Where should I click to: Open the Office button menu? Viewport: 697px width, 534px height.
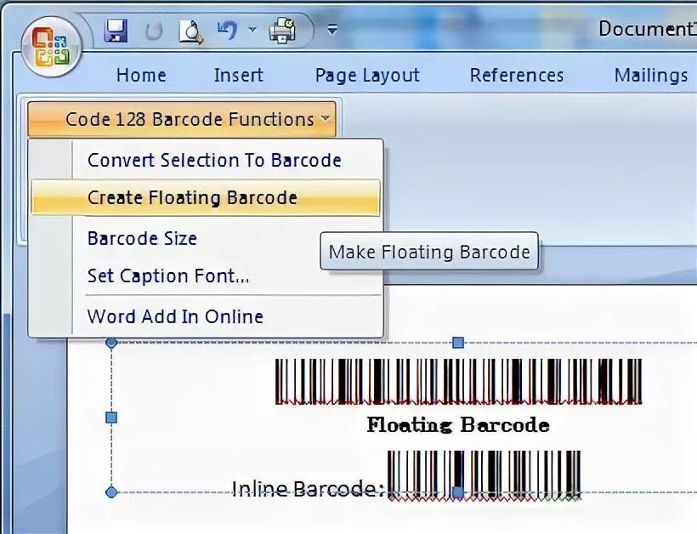(51, 47)
